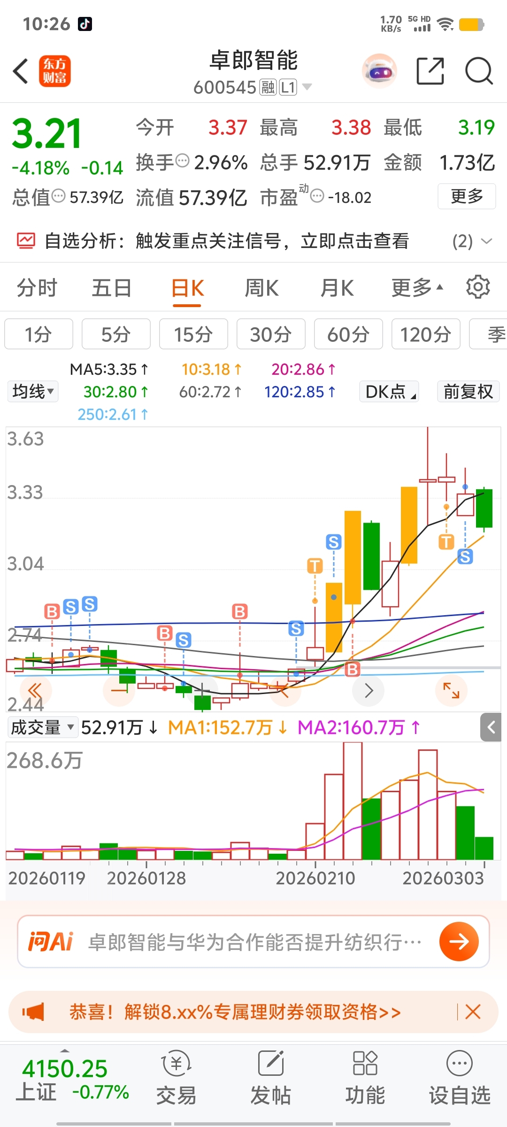Select 15分 period
The width and height of the screenshot is (507, 1127).
click(193, 334)
